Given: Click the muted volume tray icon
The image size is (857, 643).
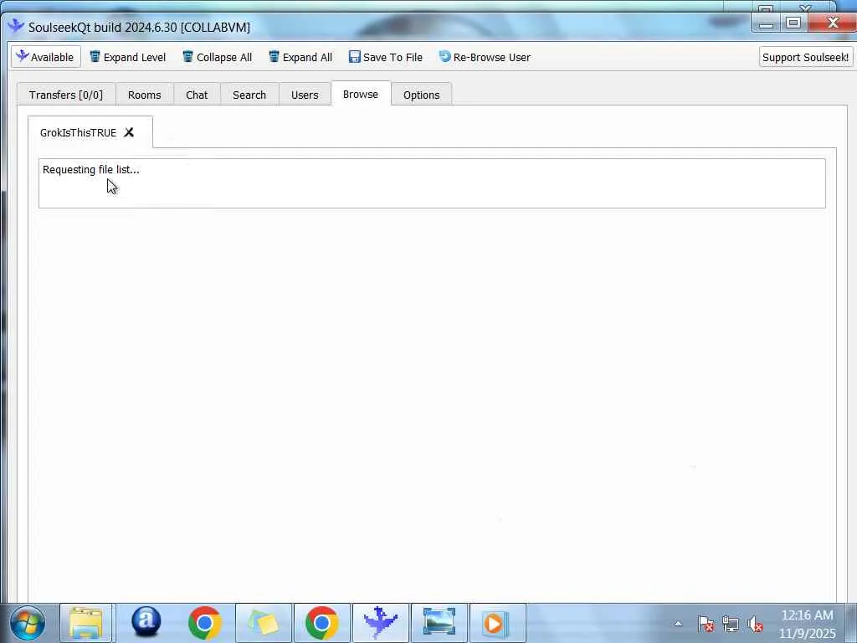Looking at the screenshot, I should [x=756, y=624].
